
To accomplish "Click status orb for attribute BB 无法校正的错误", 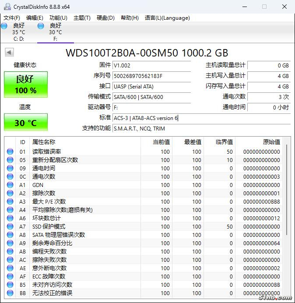I will [10, 293].
